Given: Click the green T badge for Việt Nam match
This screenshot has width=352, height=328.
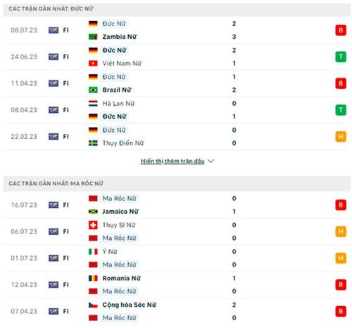Looking at the screenshot, I should coord(341,56).
